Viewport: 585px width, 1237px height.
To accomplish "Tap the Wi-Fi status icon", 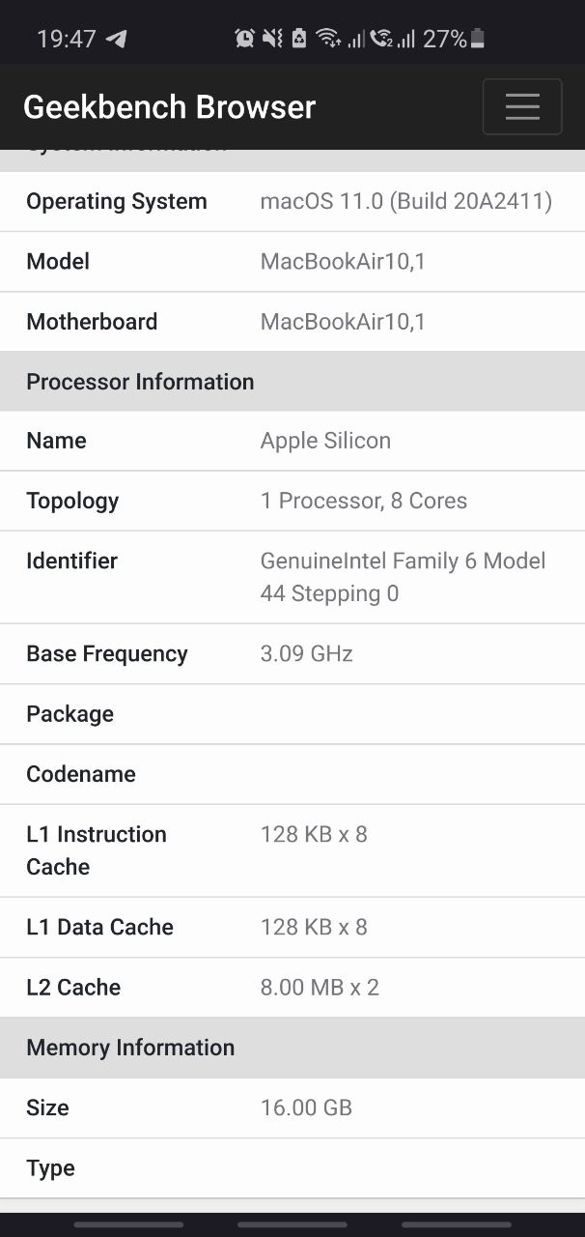I will click(x=328, y=39).
